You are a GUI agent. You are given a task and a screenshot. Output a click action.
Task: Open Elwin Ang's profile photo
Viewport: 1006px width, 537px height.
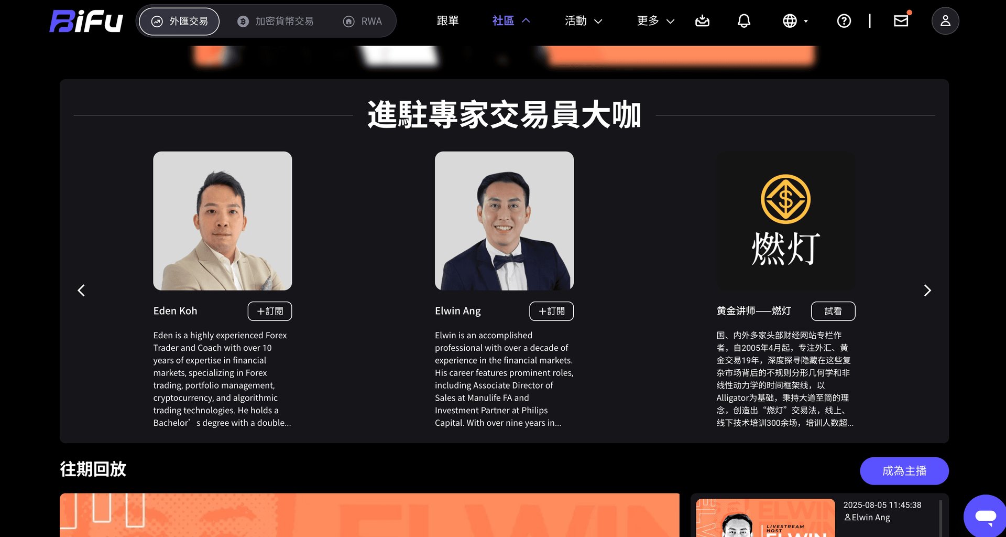(504, 221)
